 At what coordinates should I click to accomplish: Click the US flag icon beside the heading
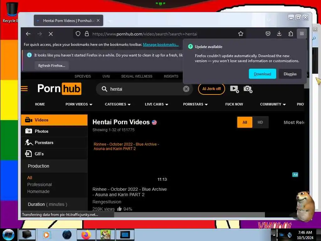154,122
